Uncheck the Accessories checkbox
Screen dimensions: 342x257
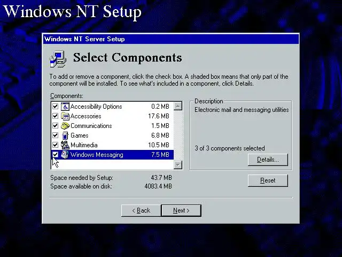point(56,116)
